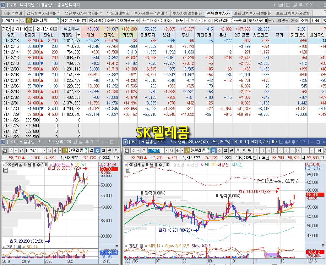Click speaker icon in left chart toolbar
This screenshot has width=326, height=265.
[x=56, y=150]
